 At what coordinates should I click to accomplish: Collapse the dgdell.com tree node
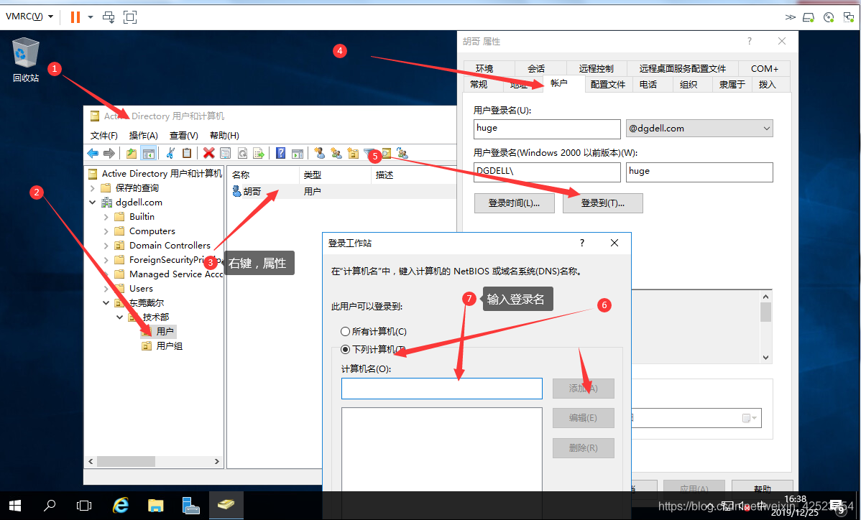pos(92,203)
